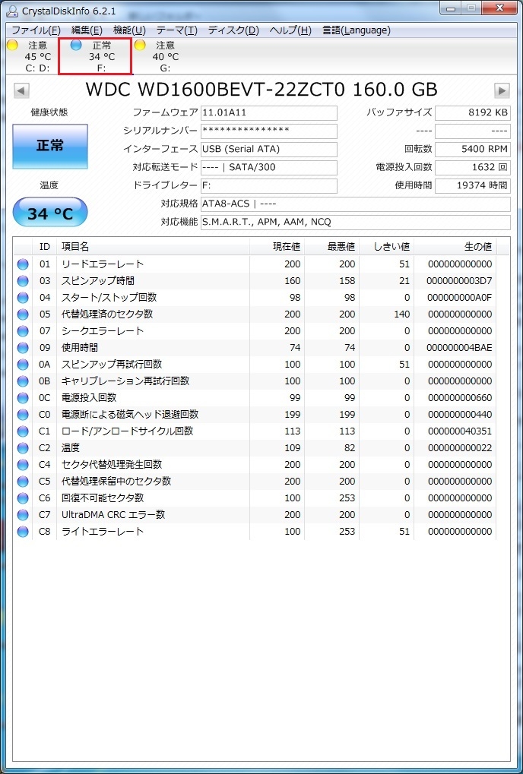
Task: Click status orb for ID C2 温度 row
Action: 23,448
